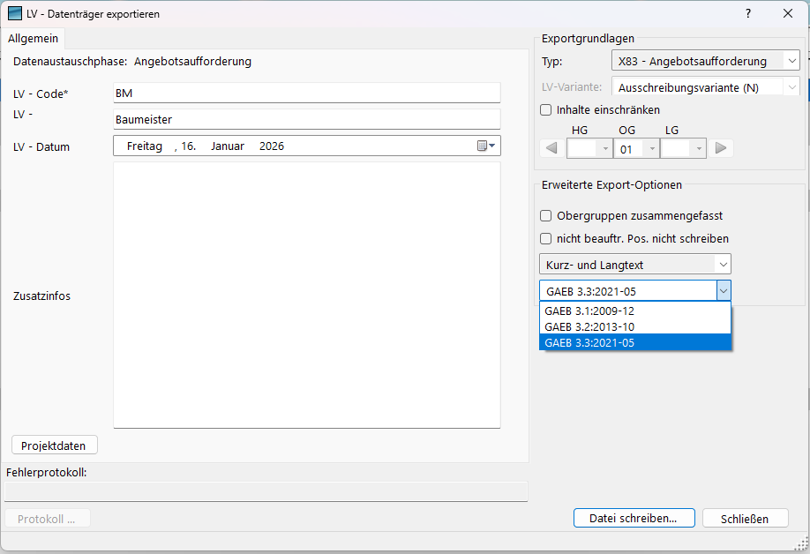Click the Projektdaten button

point(54,445)
